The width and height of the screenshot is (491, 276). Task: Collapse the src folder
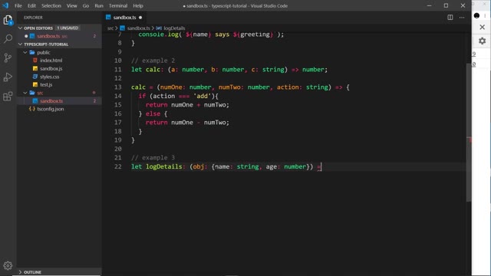(25, 93)
